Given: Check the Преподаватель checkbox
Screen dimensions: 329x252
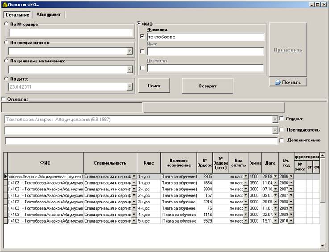Looking at the screenshot, I should (x=282, y=130).
